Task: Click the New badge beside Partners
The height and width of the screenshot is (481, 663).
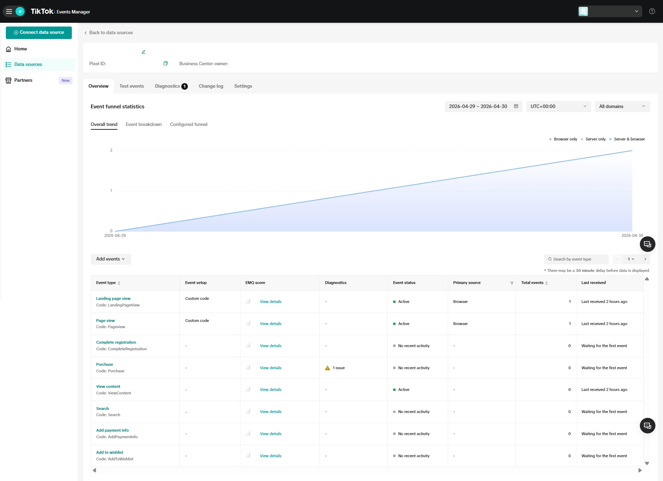Action: point(66,81)
